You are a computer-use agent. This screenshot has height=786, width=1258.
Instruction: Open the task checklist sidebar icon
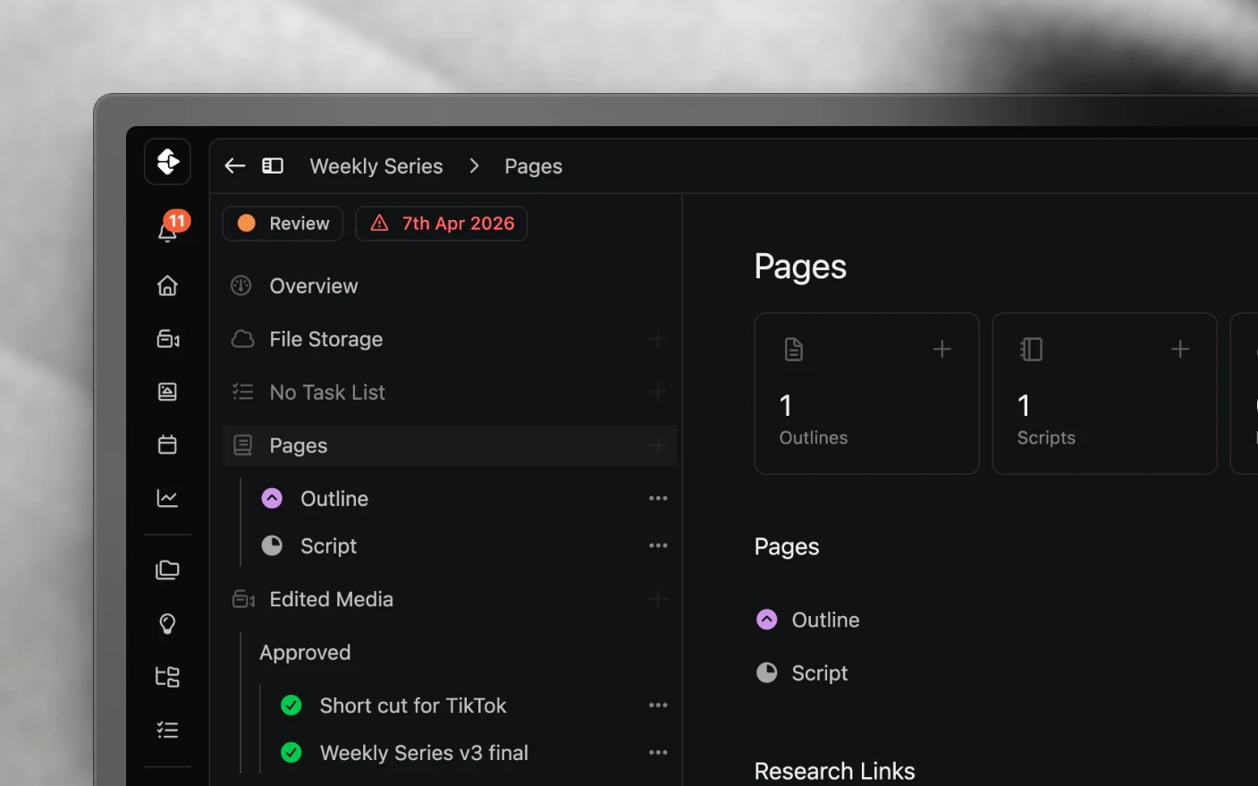(x=167, y=731)
